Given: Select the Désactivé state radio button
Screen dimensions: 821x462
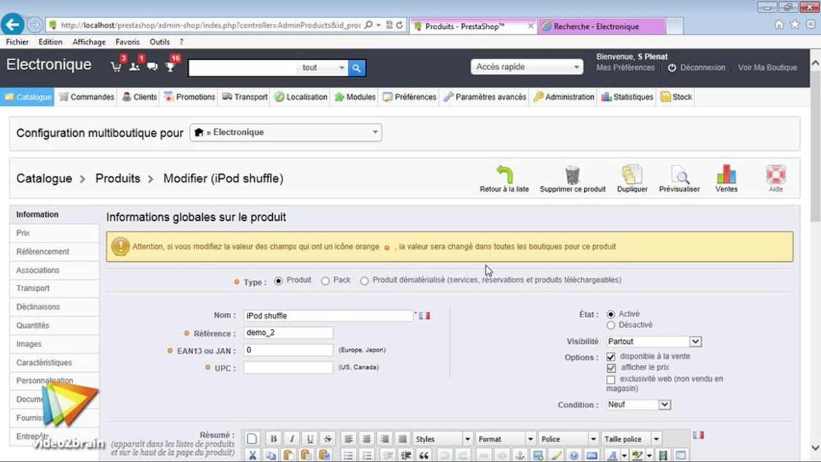Looking at the screenshot, I should point(610,325).
